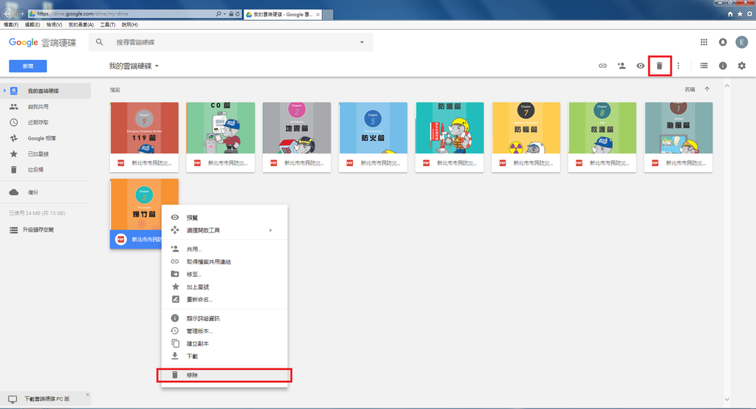Click 升級儲存空間 upgrade storage link

click(38, 230)
